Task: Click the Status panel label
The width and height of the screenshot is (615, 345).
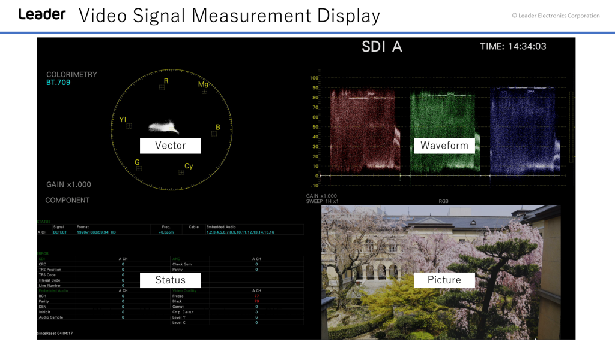Action: coord(170,280)
